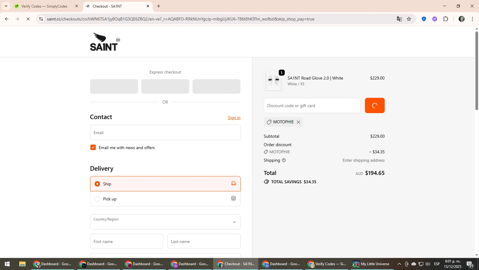The width and height of the screenshot is (479, 270).
Task: Bookmark this page with the star icon
Action: (409, 19)
